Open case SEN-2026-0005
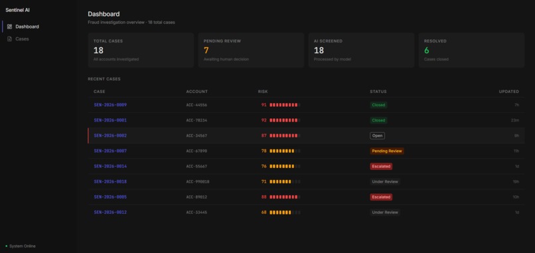This screenshot has height=253, width=535. coord(110,197)
